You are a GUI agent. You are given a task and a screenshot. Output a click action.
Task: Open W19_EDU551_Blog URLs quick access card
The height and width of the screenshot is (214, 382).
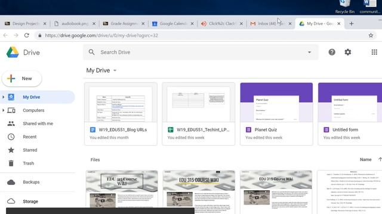(121, 114)
